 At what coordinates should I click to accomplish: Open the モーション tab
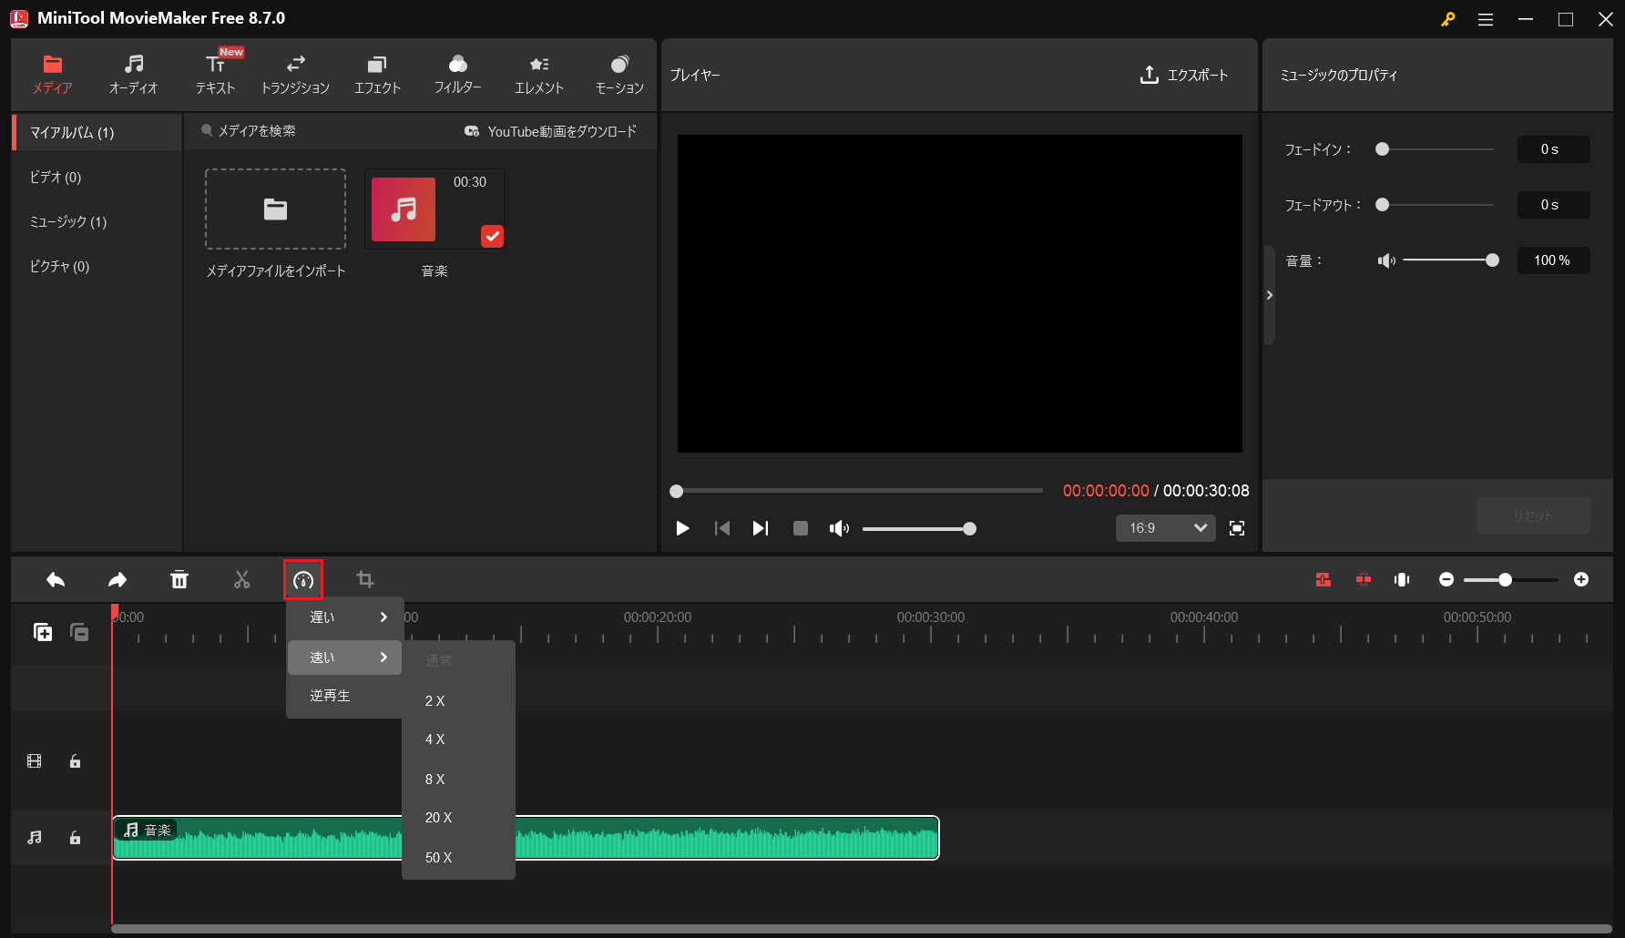click(619, 75)
